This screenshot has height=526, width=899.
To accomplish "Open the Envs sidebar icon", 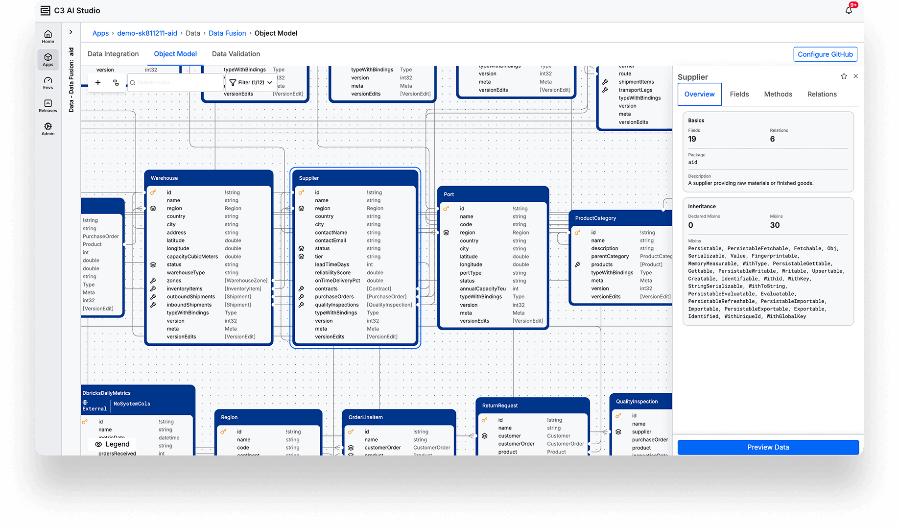I will click(48, 83).
